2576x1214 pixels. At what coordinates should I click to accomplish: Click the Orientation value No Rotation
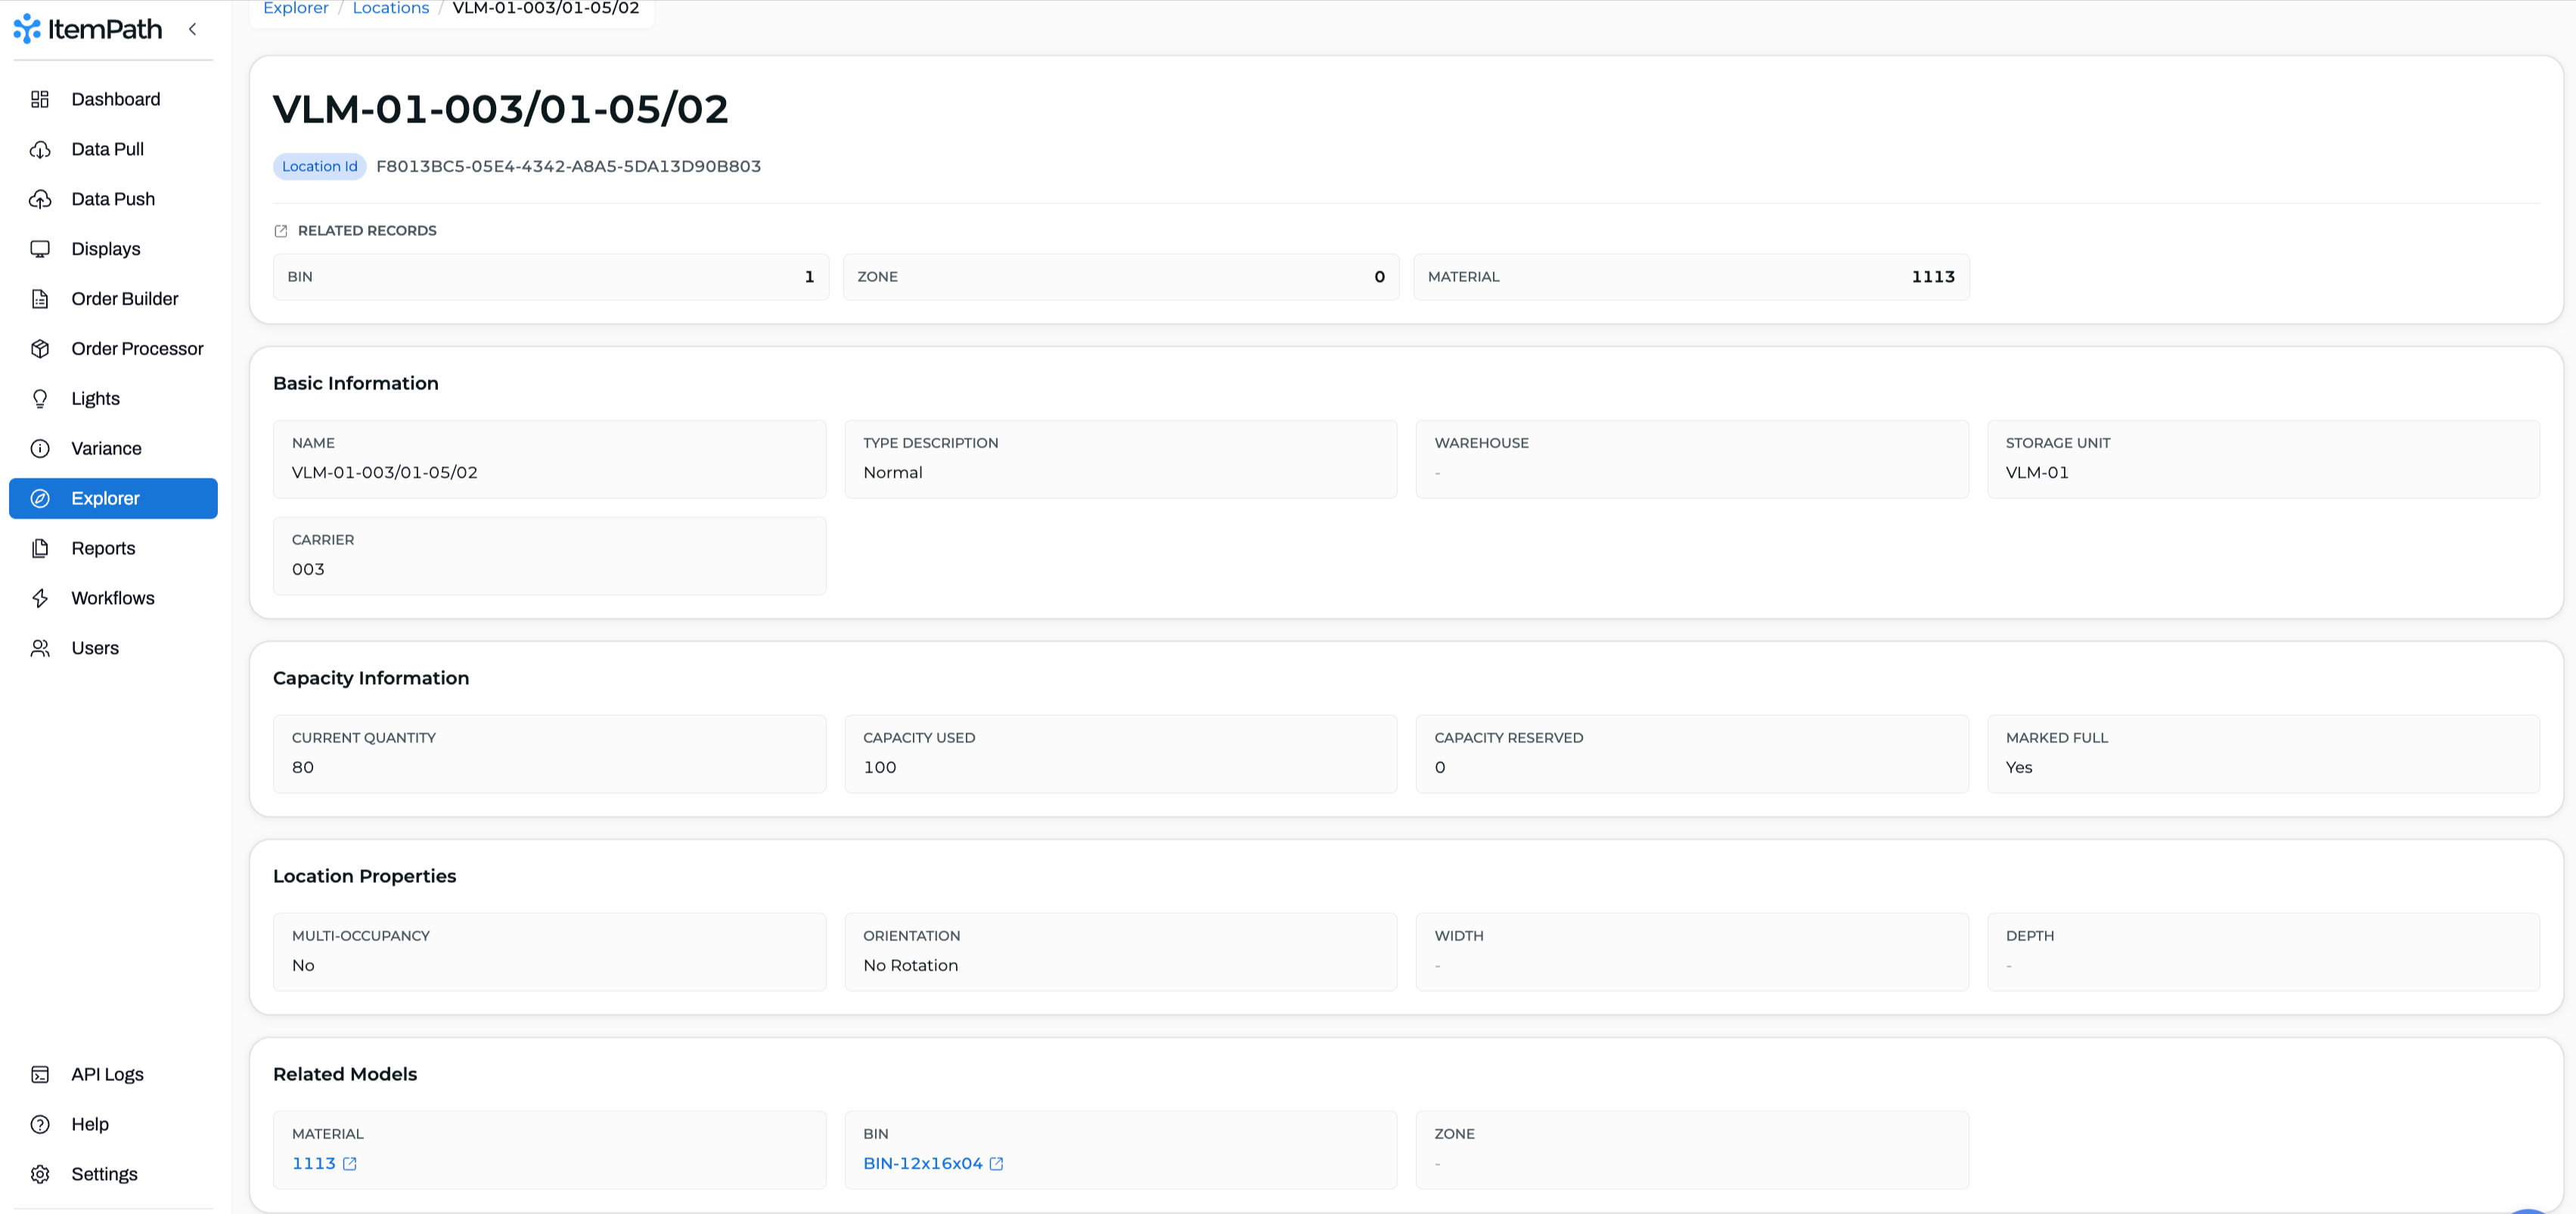(911, 965)
